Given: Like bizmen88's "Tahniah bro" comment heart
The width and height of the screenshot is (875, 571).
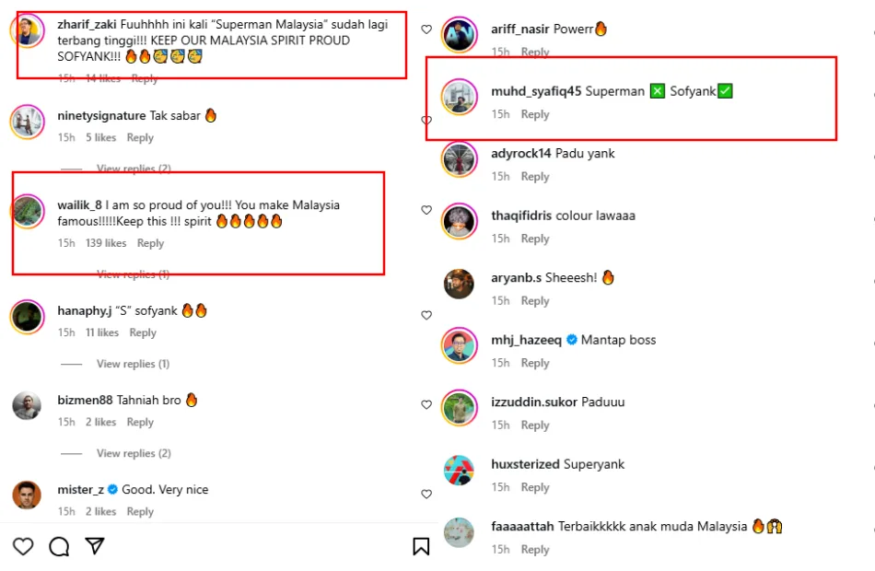Looking at the screenshot, I should [426, 404].
